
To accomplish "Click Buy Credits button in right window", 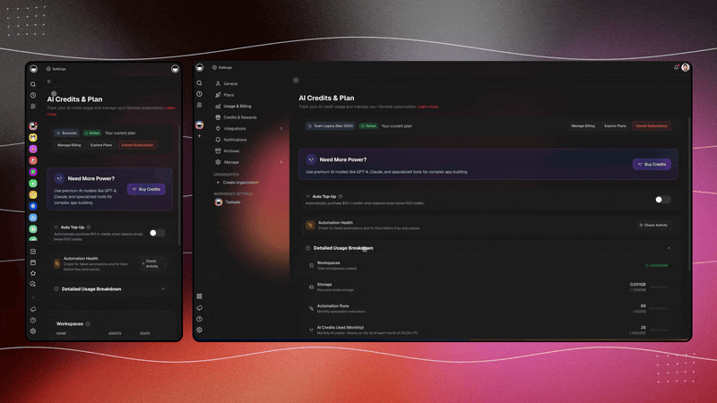I will pos(652,165).
